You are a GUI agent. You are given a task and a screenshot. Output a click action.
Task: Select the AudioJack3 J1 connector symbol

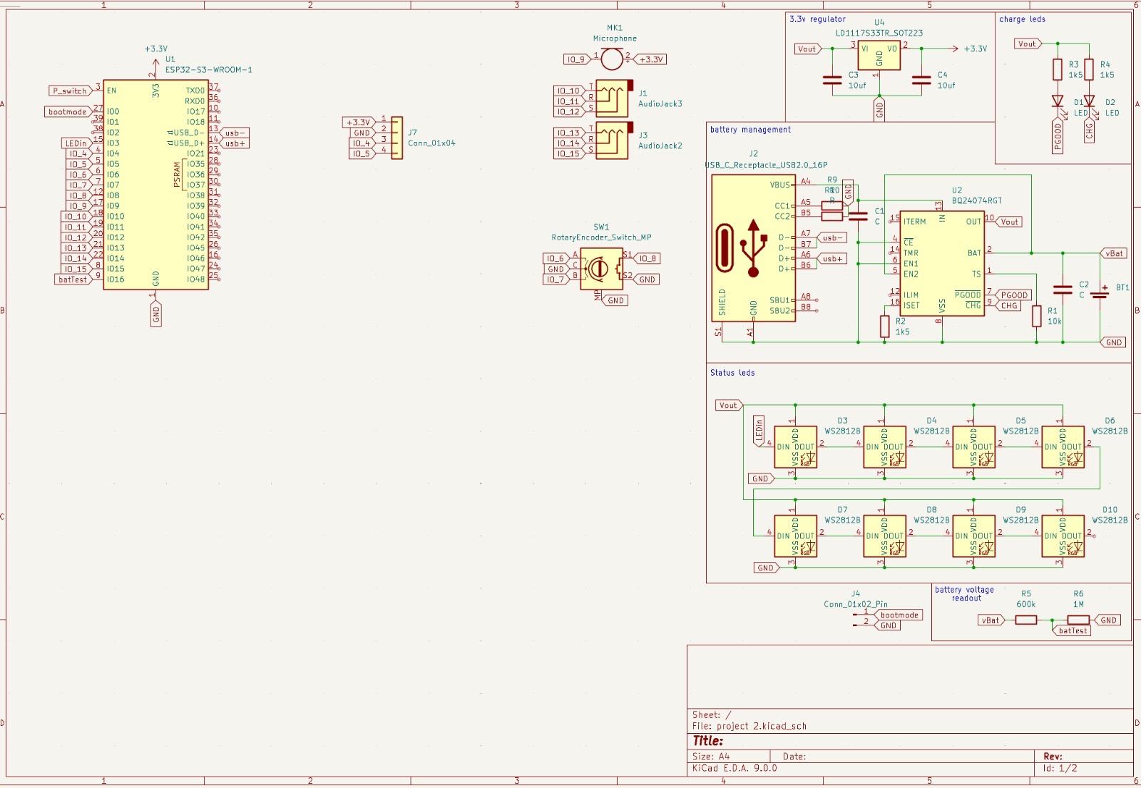tap(612, 98)
